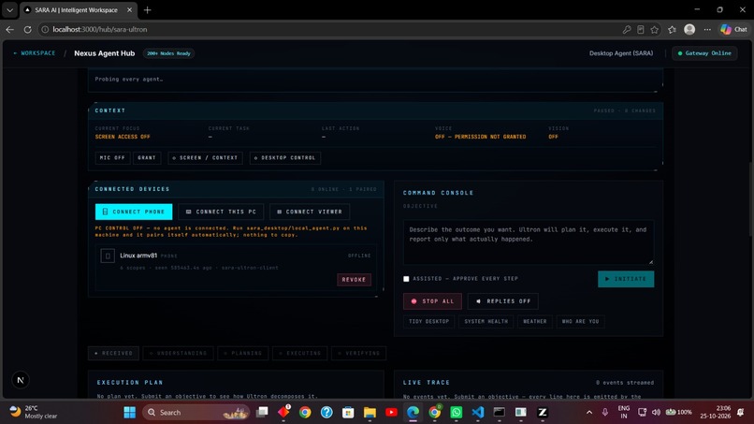Click the Planning stage tab
754x424 pixels.
point(243,353)
